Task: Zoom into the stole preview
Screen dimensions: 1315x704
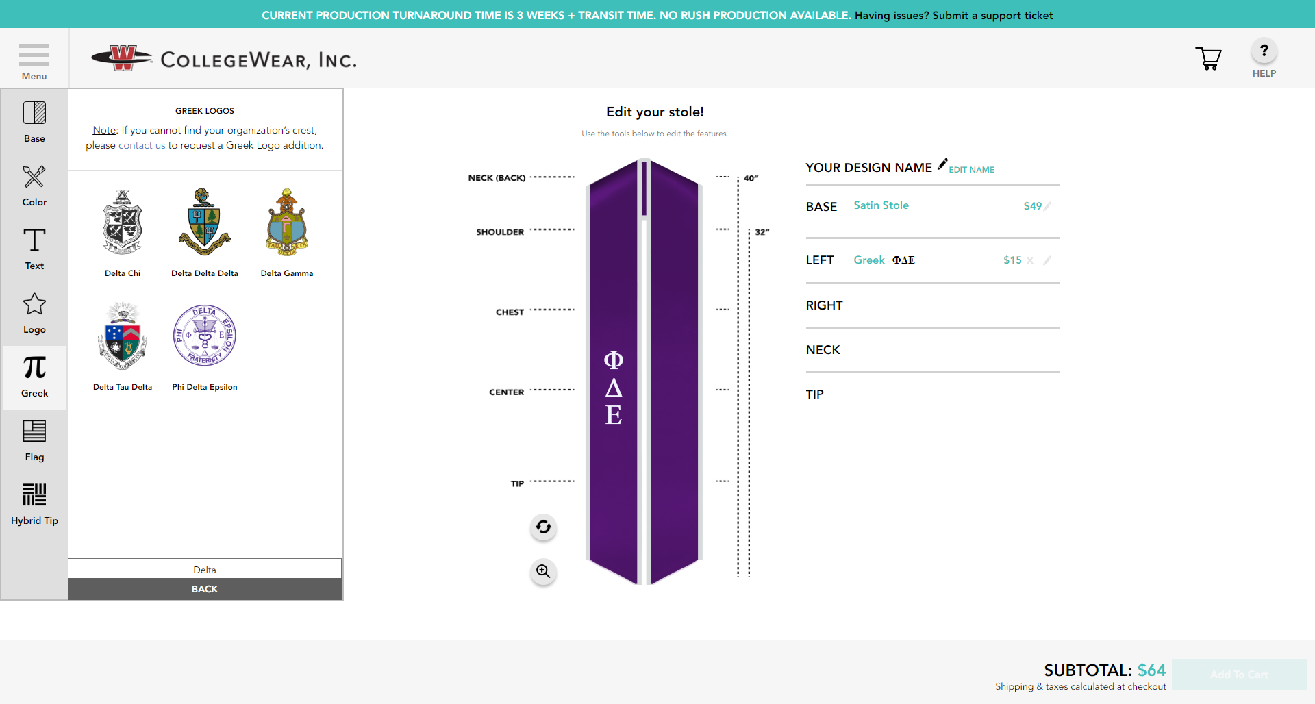Action: pyautogui.click(x=543, y=571)
